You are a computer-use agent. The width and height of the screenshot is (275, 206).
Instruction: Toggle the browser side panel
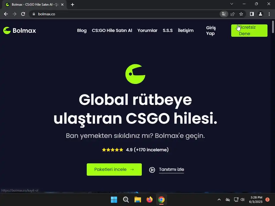point(252,14)
